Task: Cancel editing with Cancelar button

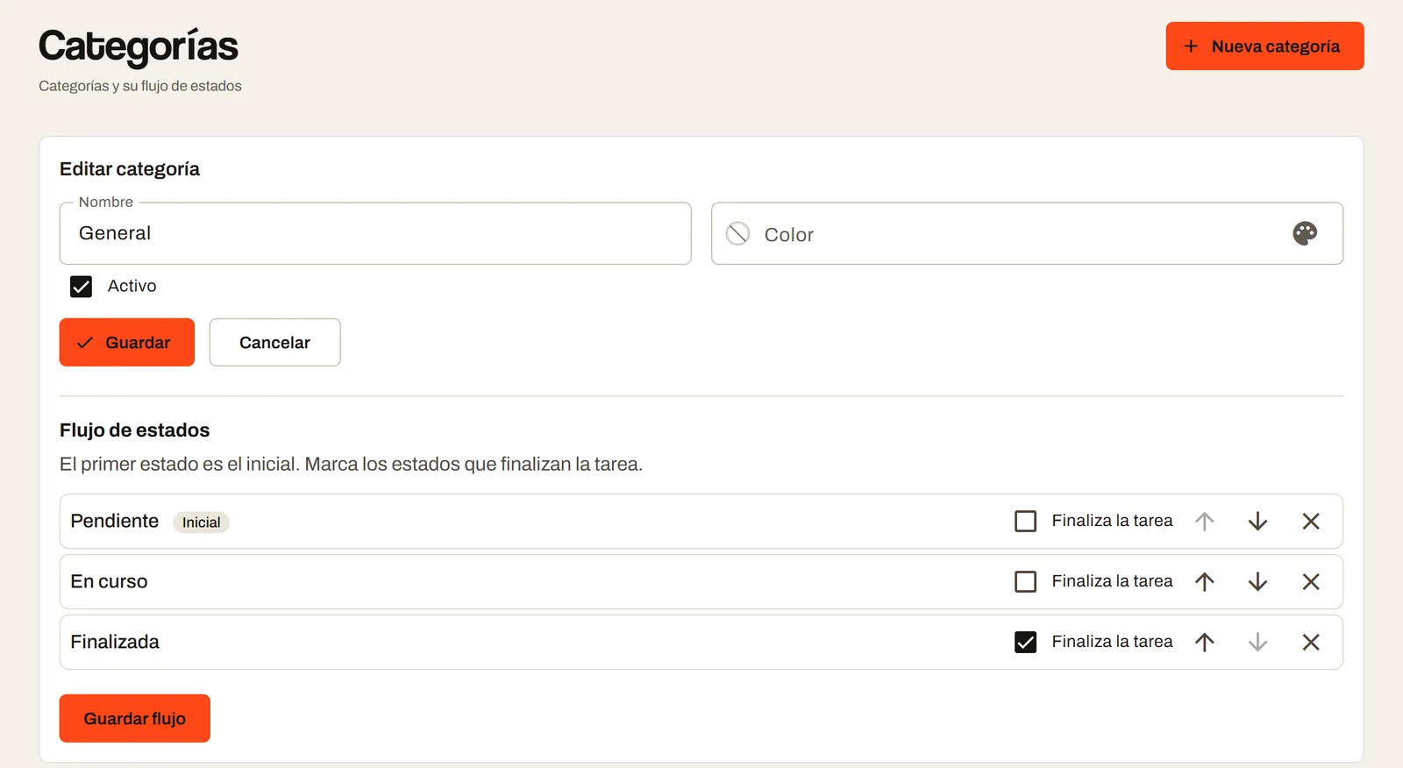Action: (x=274, y=343)
